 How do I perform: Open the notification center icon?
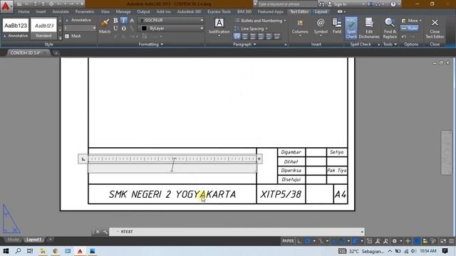coord(445,251)
